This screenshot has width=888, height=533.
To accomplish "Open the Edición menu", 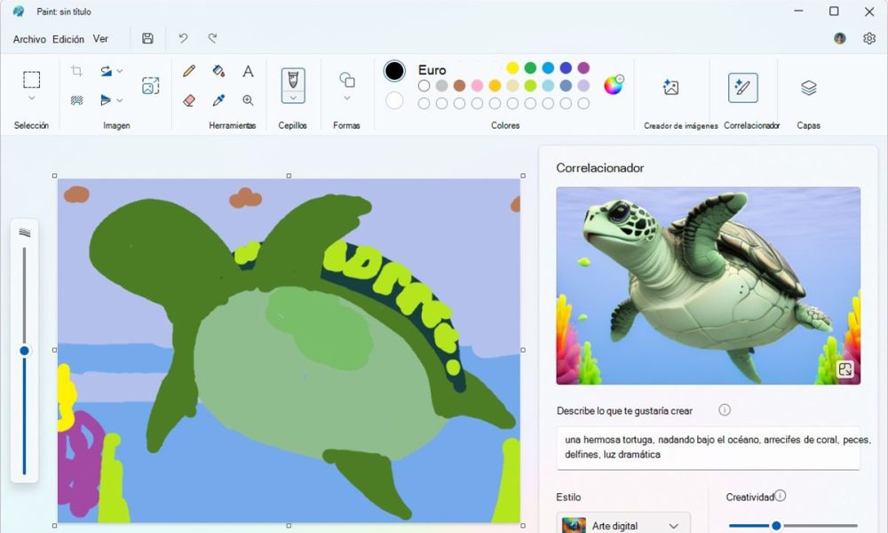I will 67,39.
